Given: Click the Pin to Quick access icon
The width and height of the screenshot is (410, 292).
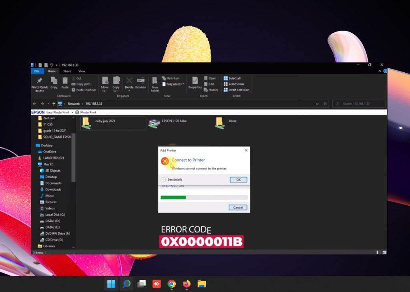Looking at the screenshot, I should click(39, 81).
